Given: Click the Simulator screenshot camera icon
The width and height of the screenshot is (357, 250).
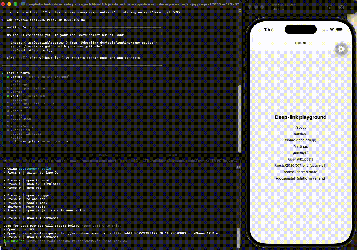Looking at the screenshot, I should point(341,7).
